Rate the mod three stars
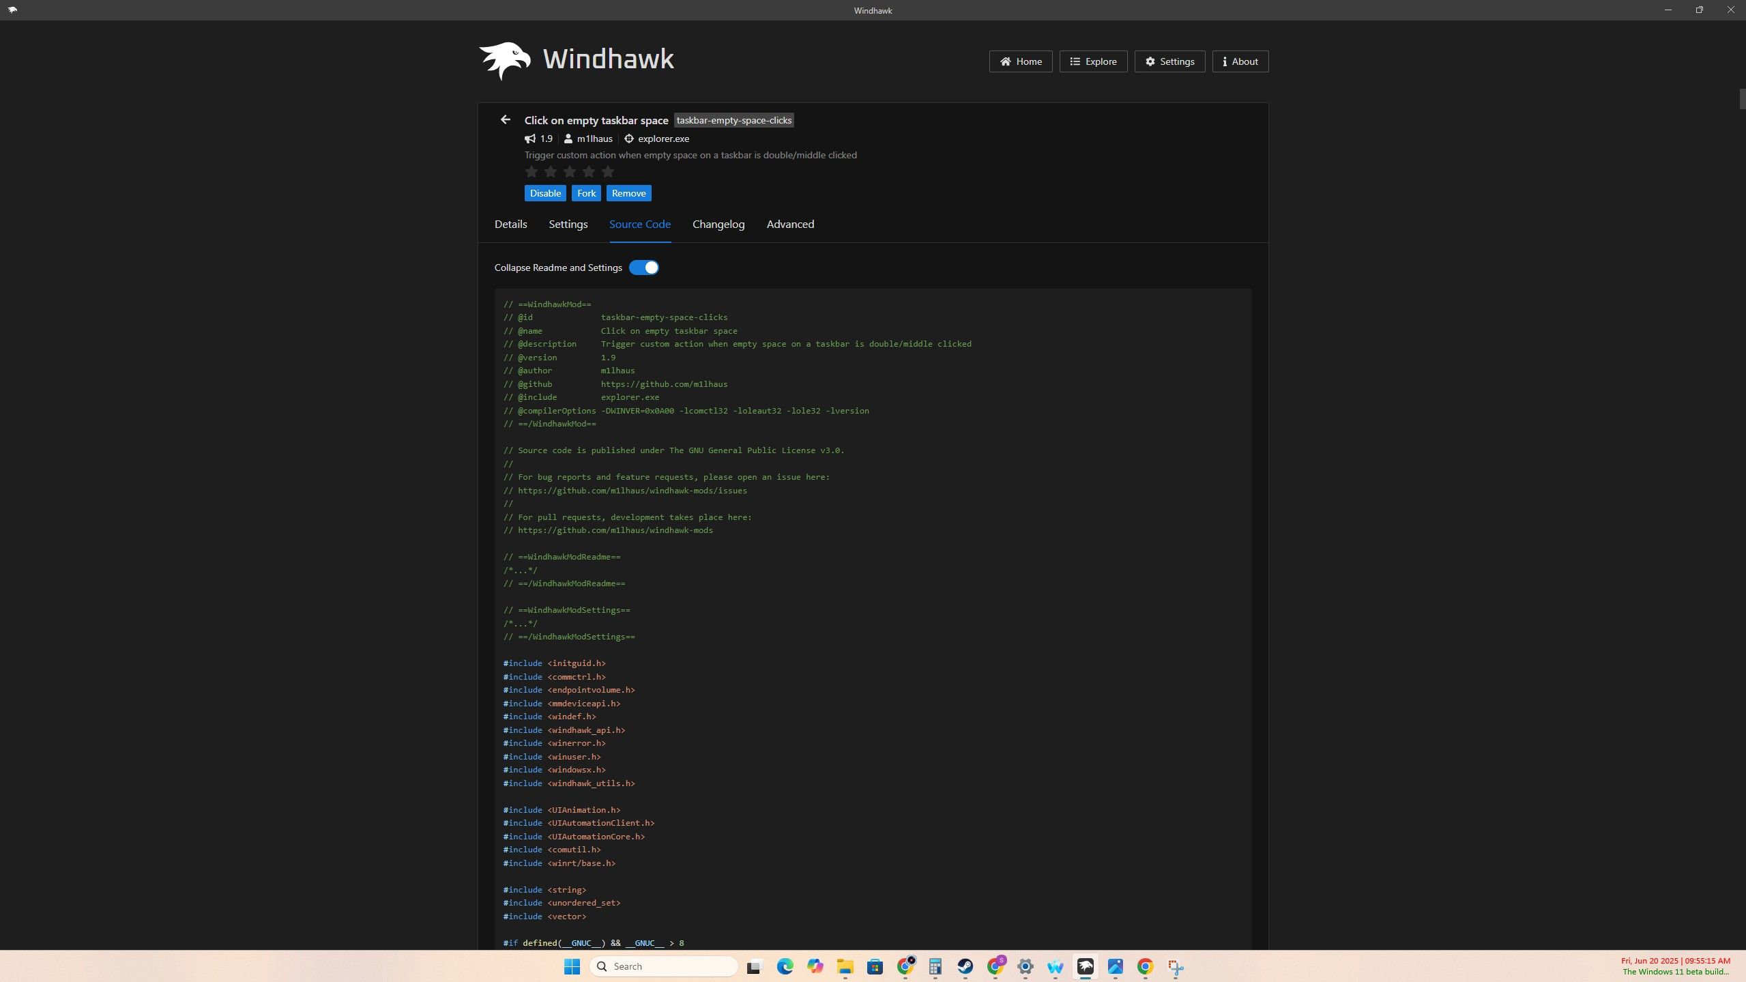1746x982 pixels. point(570,172)
